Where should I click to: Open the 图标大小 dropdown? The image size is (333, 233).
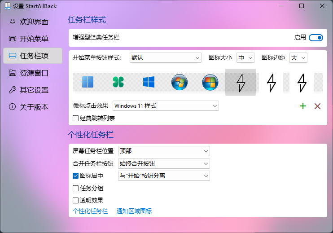(x=245, y=58)
